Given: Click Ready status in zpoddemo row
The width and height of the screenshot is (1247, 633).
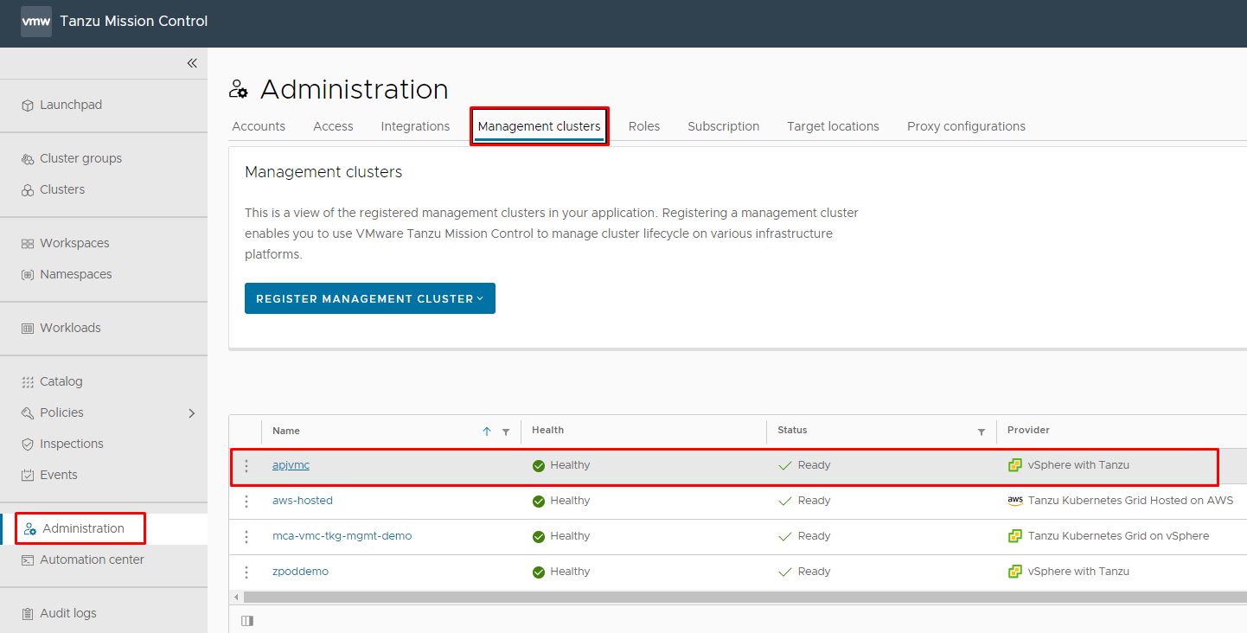Looking at the screenshot, I should pyautogui.click(x=814, y=572).
